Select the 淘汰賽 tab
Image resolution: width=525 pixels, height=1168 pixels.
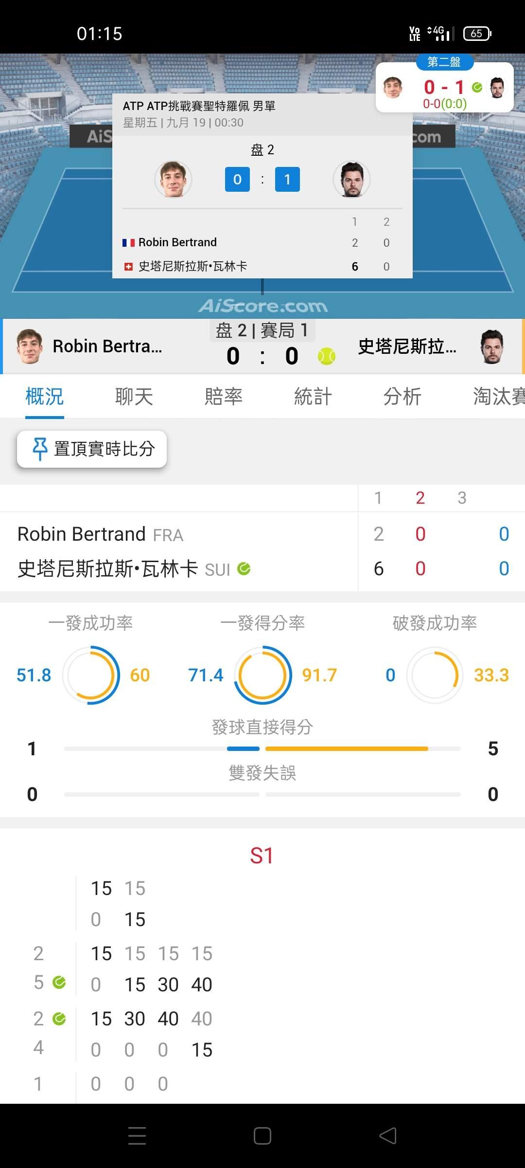[499, 396]
